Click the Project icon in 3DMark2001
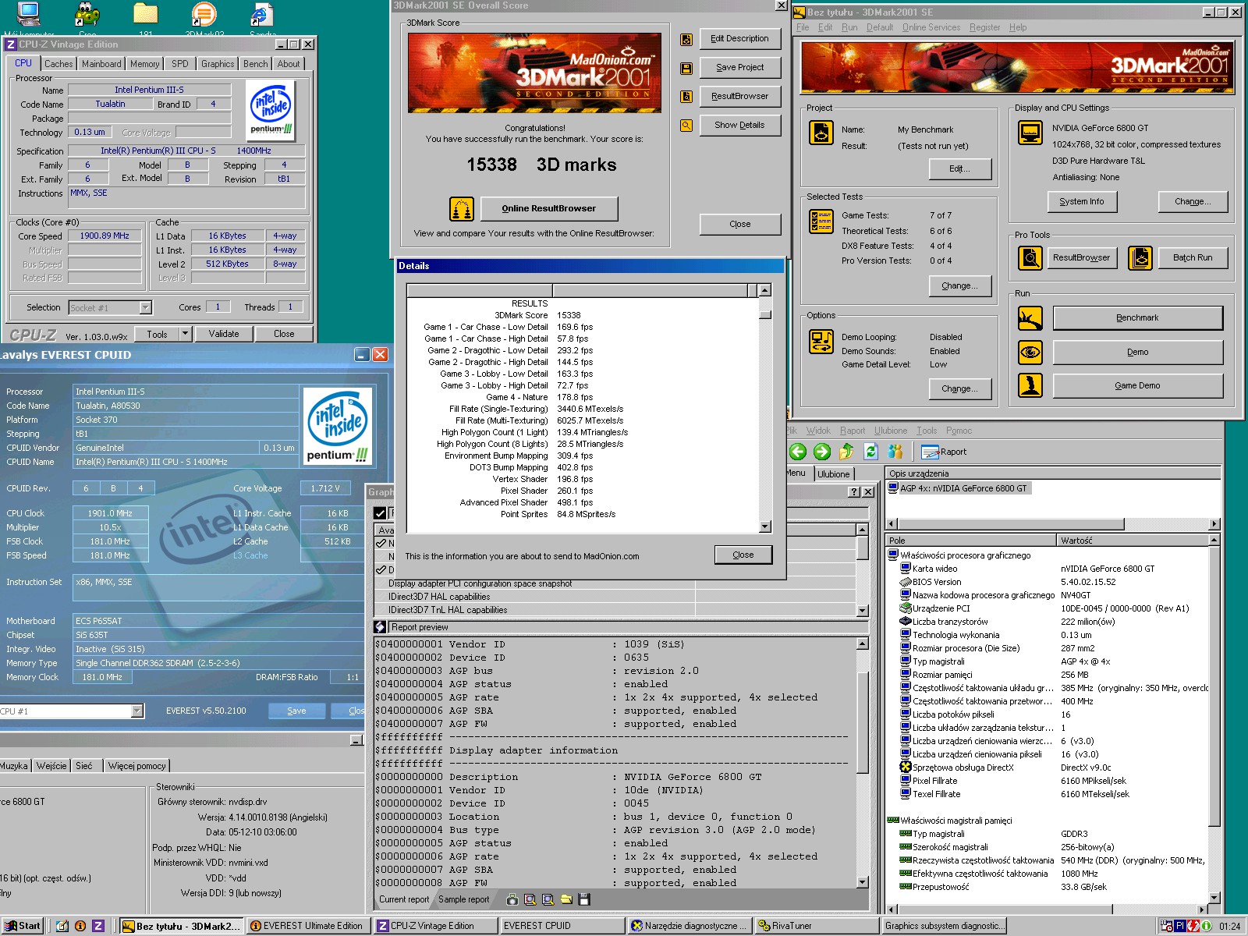This screenshot has width=1248, height=936. point(821,132)
